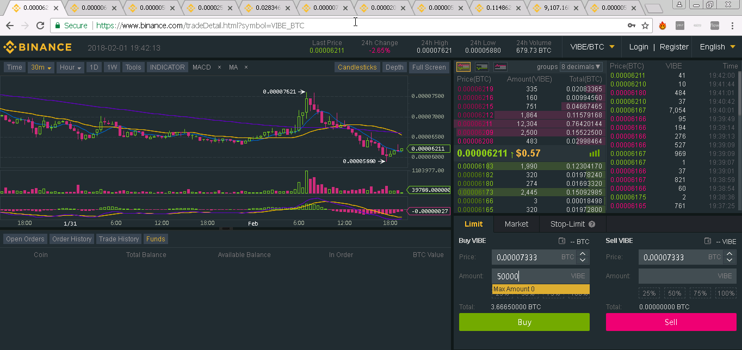Viewport: 742px width, 350px height.
Task: Increment the sell price stepper up
Action: click(729, 254)
